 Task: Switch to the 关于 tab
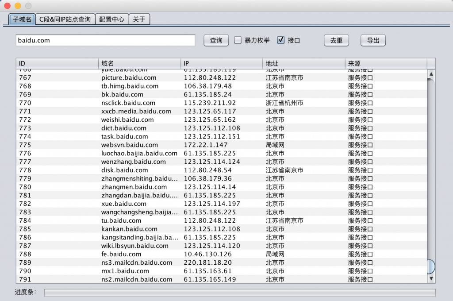(x=139, y=19)
